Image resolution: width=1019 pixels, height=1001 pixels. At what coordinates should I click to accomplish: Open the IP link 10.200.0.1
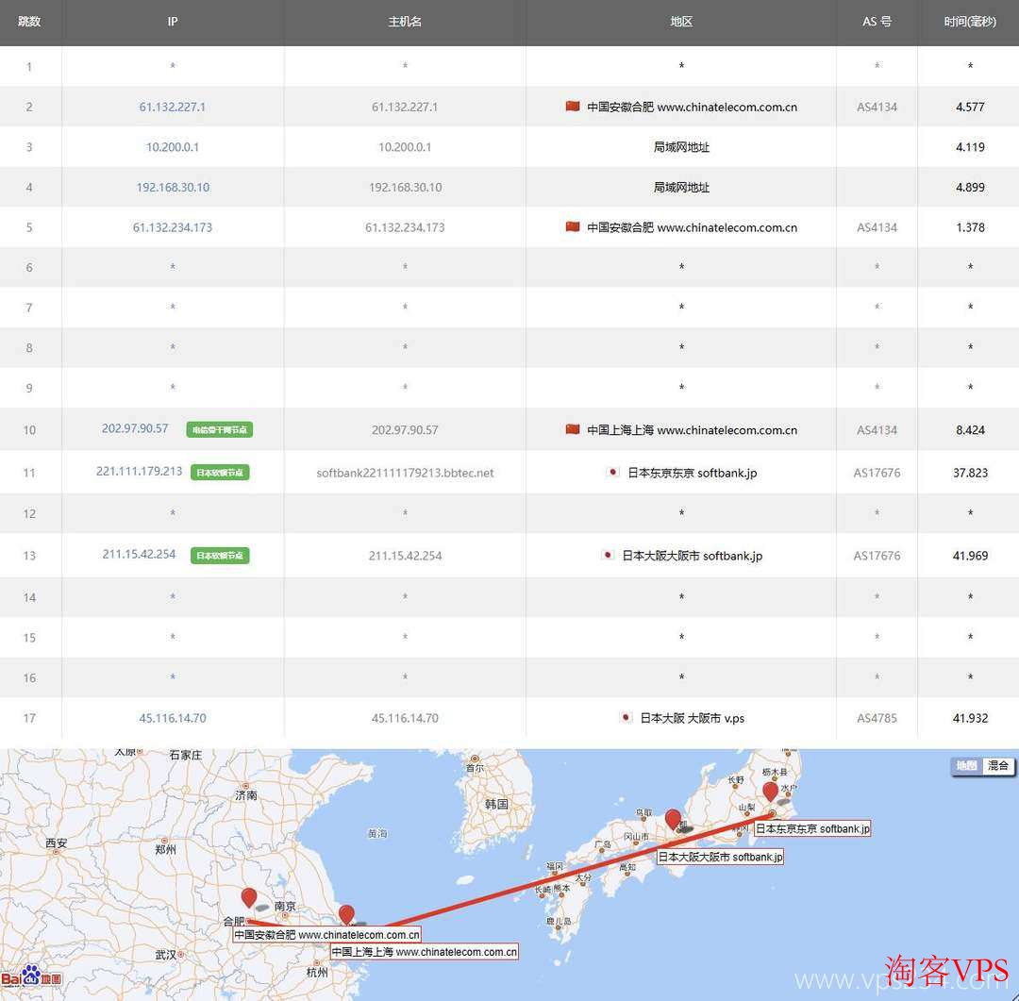pos(173,147)
